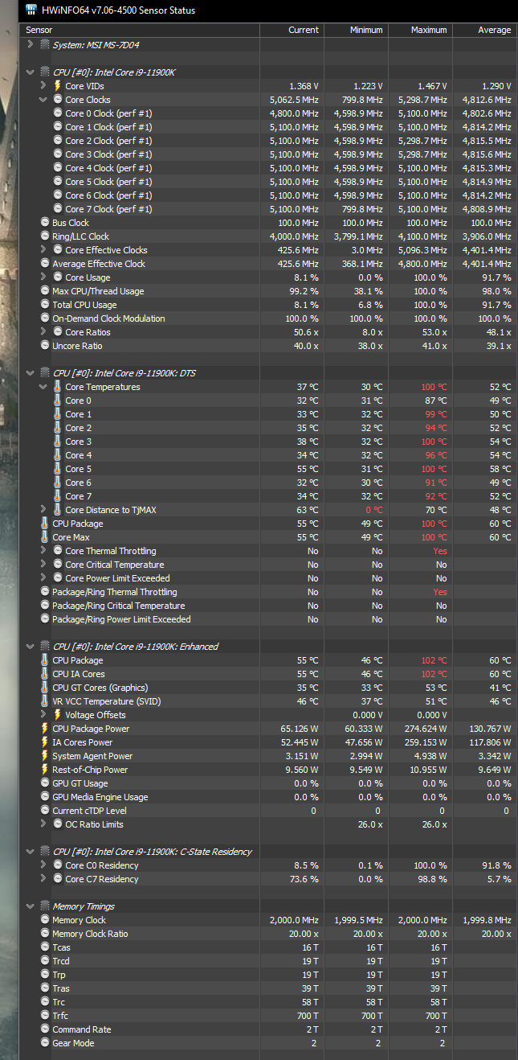Click the System Agent Power lightning icon
518x1060 pixels.
pyautogui.click(x=44, y=756)
